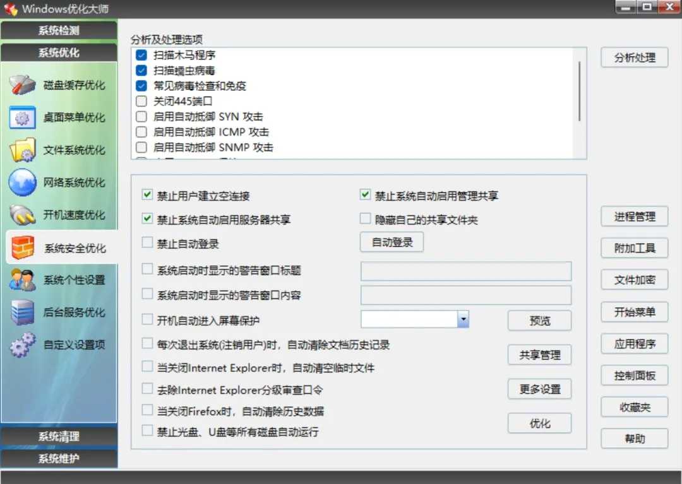
Task: Click the system personalization users icon (系统个性设置)
Action: tap(22, 280)
